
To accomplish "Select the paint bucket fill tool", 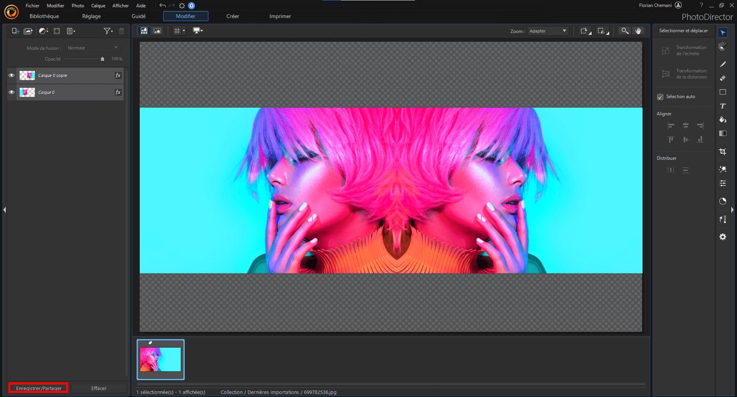I will click(723, 120).
